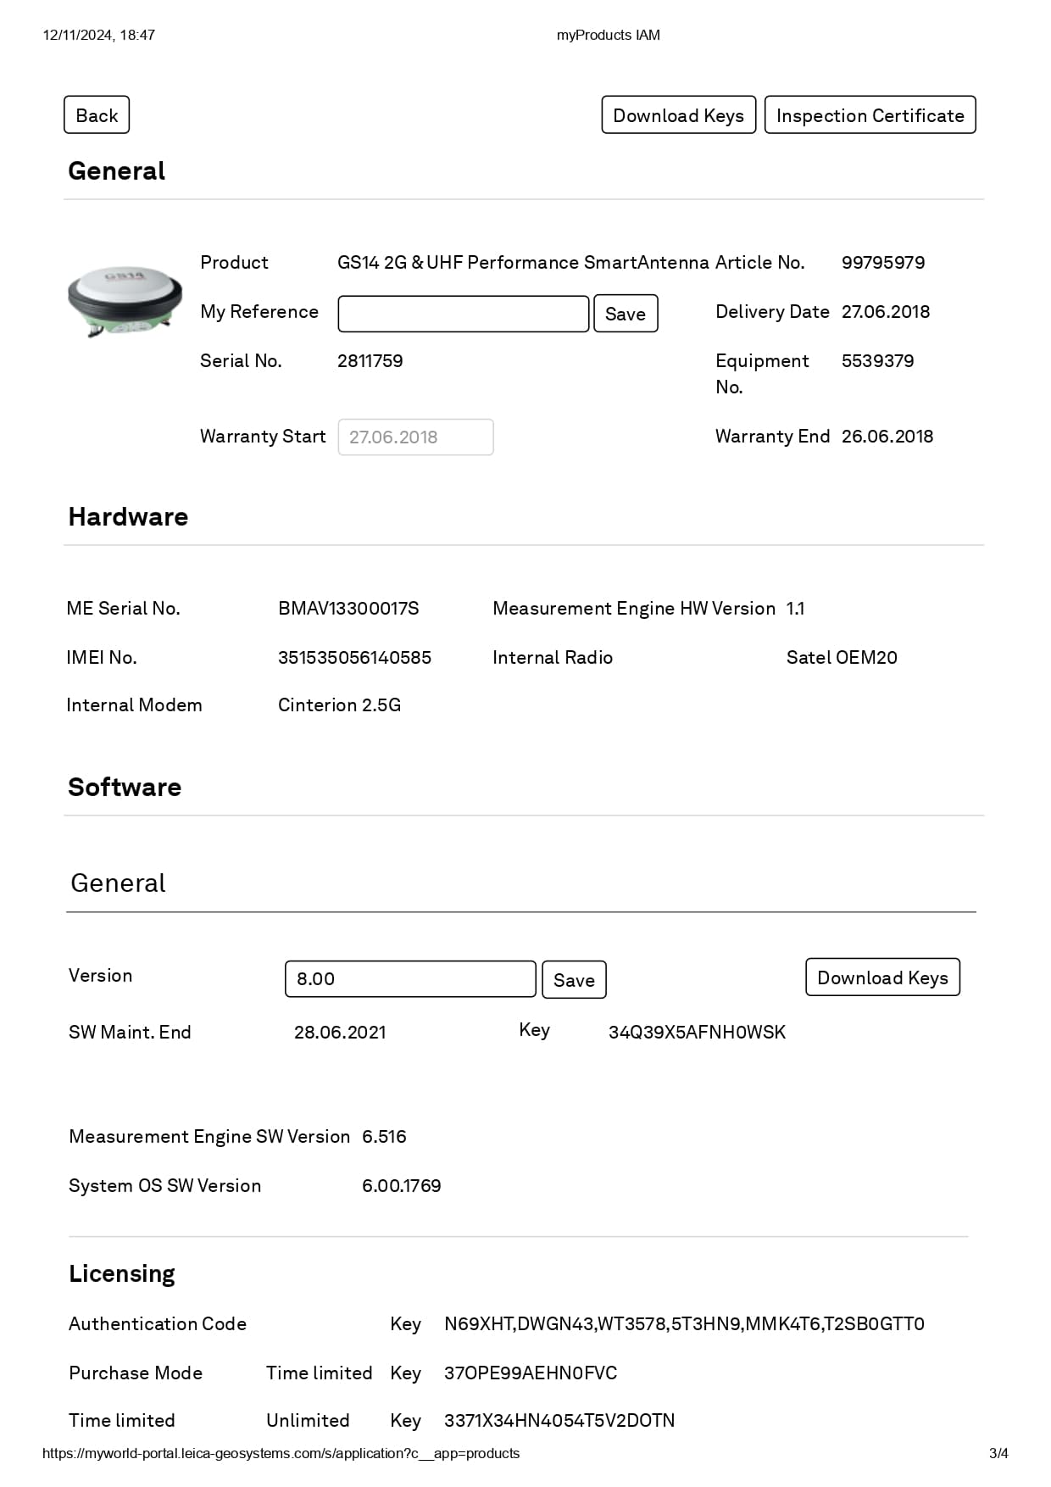1051x1487 pixels.
Task: Click ME serial number BMAV13300017S
Action: tap(348, 609)
